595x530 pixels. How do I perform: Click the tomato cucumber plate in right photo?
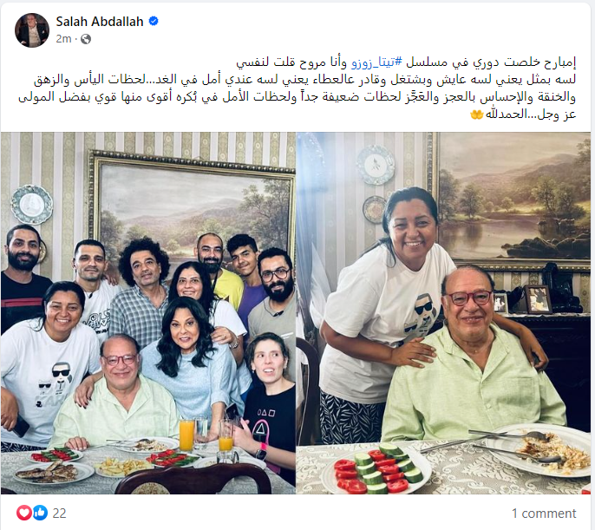pyautogui.click(x=376, y=469)
